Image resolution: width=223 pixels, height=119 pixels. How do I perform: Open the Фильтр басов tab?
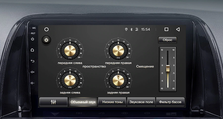pos(170,102)
